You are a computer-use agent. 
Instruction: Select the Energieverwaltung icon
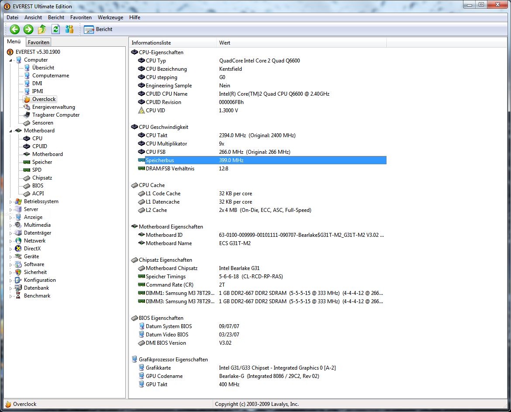[27, 107]
